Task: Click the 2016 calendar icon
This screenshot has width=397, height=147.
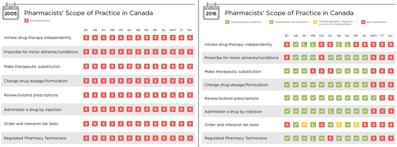Action: [212, 12]
